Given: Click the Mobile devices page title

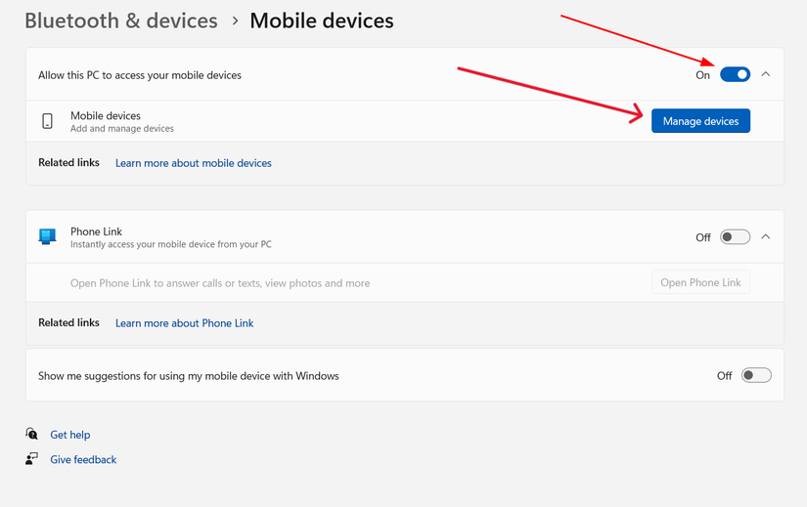Looking at the screenshot, I should [x=322, y=21].
